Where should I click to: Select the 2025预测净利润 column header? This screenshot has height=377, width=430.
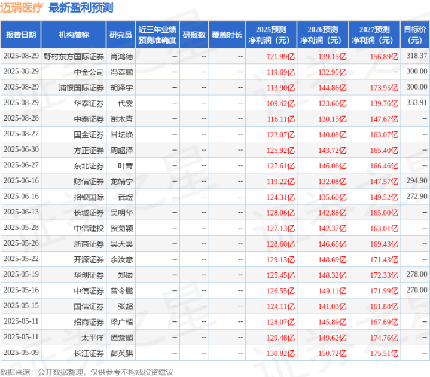[271, 35]
